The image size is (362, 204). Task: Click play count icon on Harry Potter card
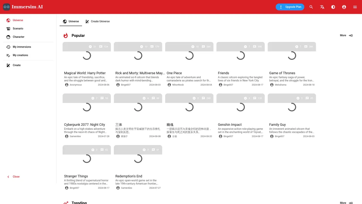[90, 47]
